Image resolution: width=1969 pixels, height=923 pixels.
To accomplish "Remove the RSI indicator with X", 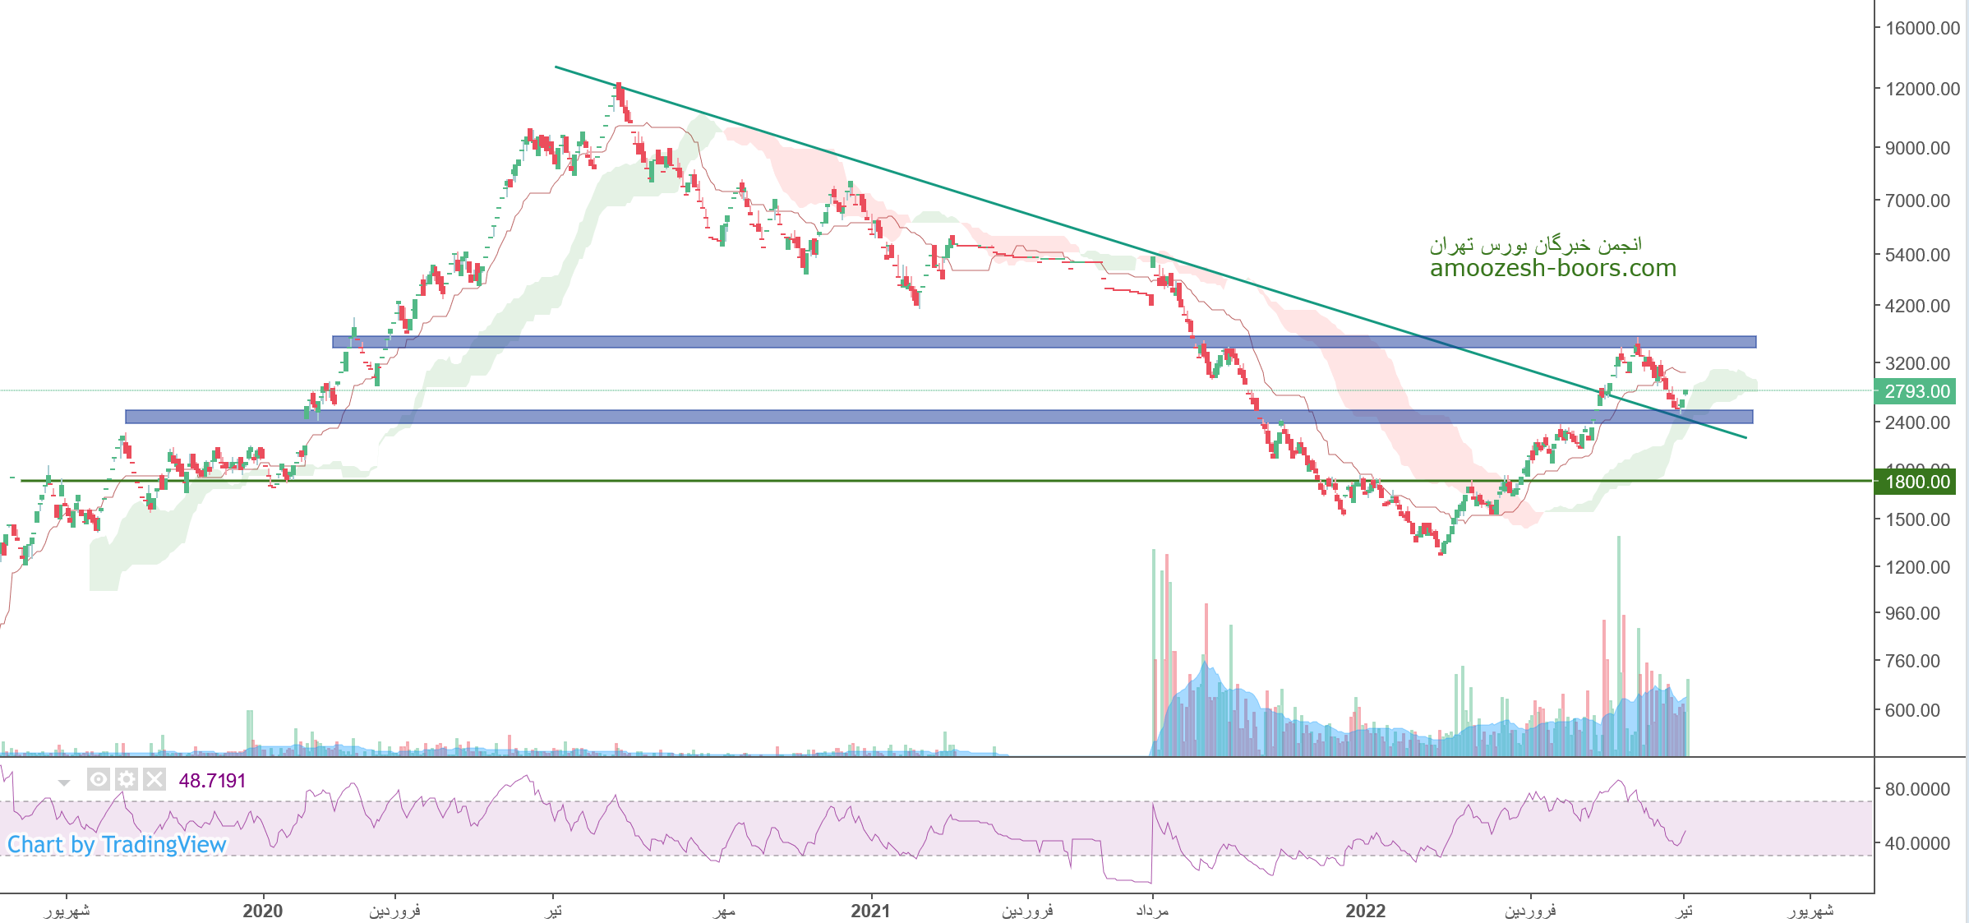I will click(x=154, y=779).
